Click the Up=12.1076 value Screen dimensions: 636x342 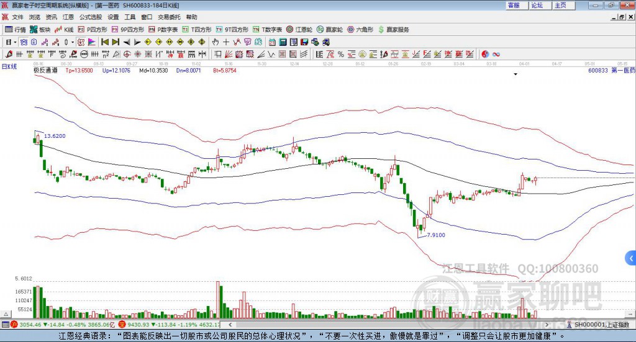(x=116, y=71)
